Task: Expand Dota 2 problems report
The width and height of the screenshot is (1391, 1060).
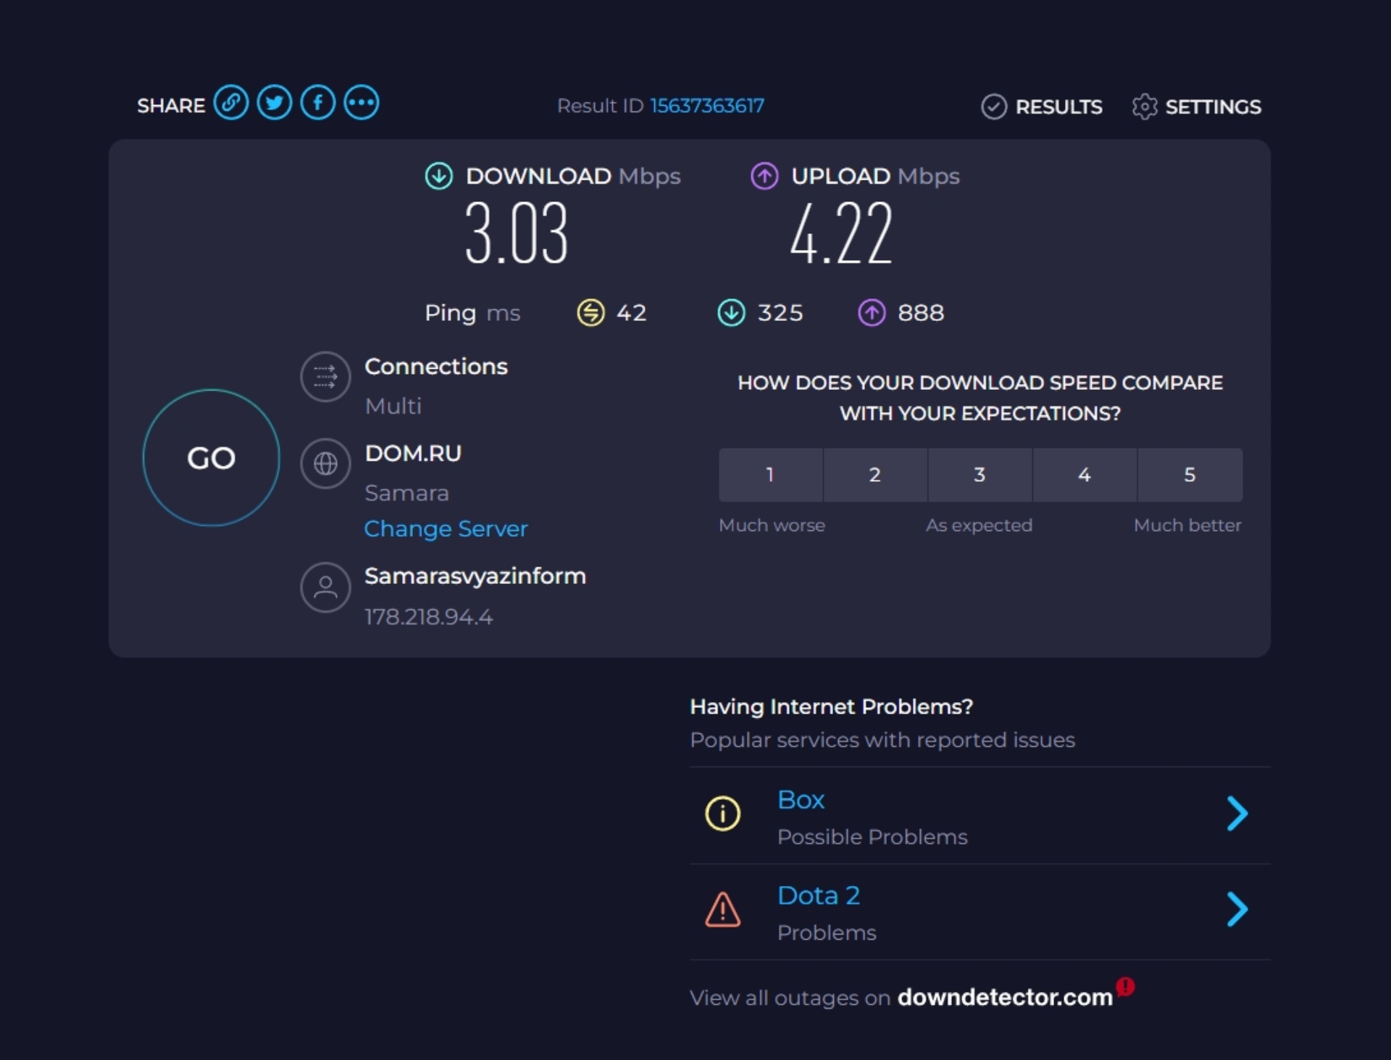Action: tap(1237, 911)
